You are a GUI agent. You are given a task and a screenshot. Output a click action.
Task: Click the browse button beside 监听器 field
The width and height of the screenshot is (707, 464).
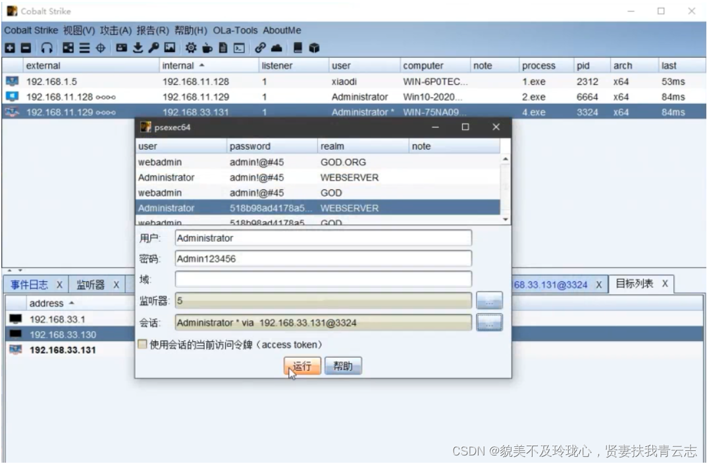pyautogui.click(x=489, y=300)
